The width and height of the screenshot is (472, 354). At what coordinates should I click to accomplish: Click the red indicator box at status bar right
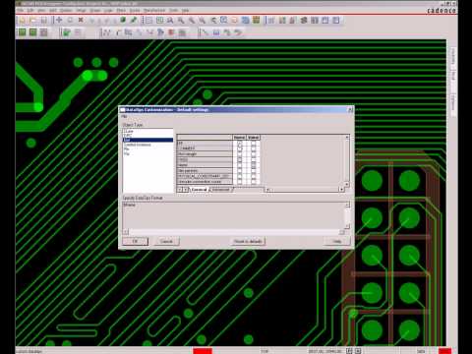pos(444,351)
